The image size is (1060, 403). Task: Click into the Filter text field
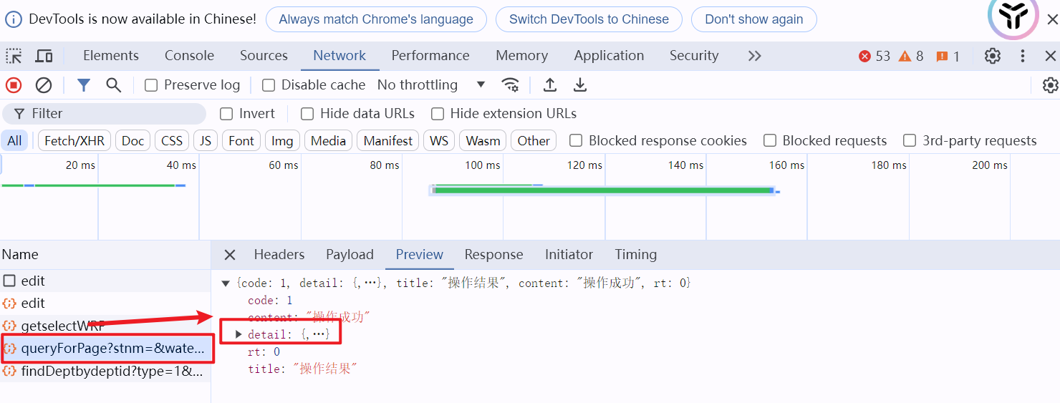(104, 114)
